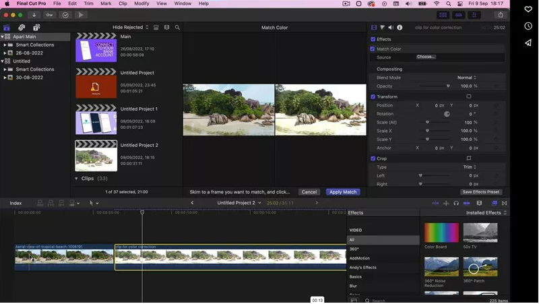539x304 pixels.
Task: Open the Blend Mode Normal dropdown
Action: pyautogui.click(x=466, y=78)
